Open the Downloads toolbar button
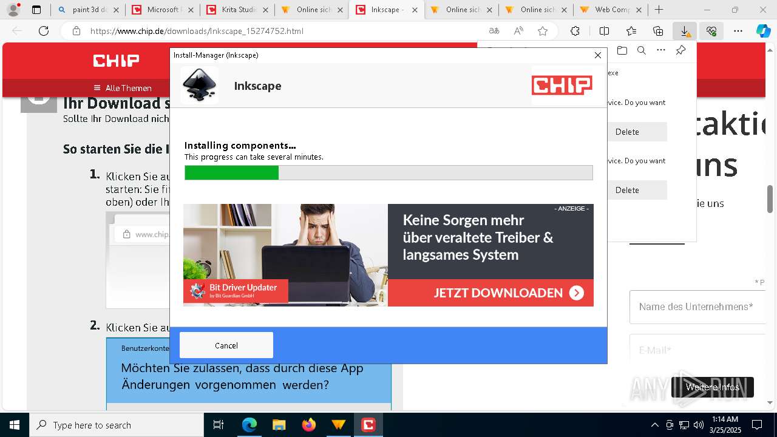 click(685, 31)
